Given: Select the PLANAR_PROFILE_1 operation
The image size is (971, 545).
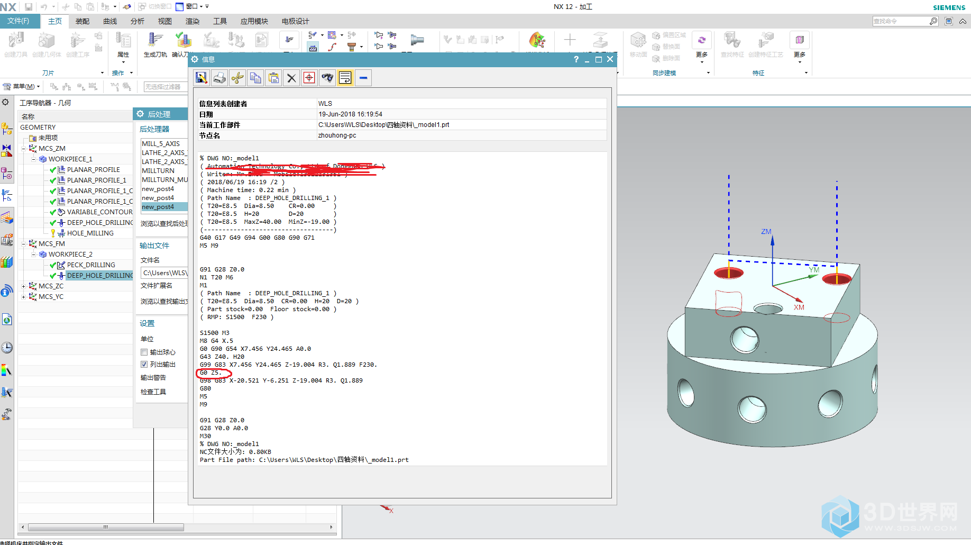Looking at the screenshot, I should click(96, 180).
